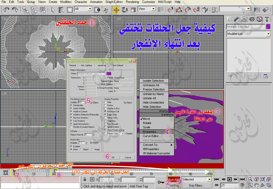The image size is (273, 189).
Task: Toggle the 3D Snaps magnet icon
Action: 170,10
